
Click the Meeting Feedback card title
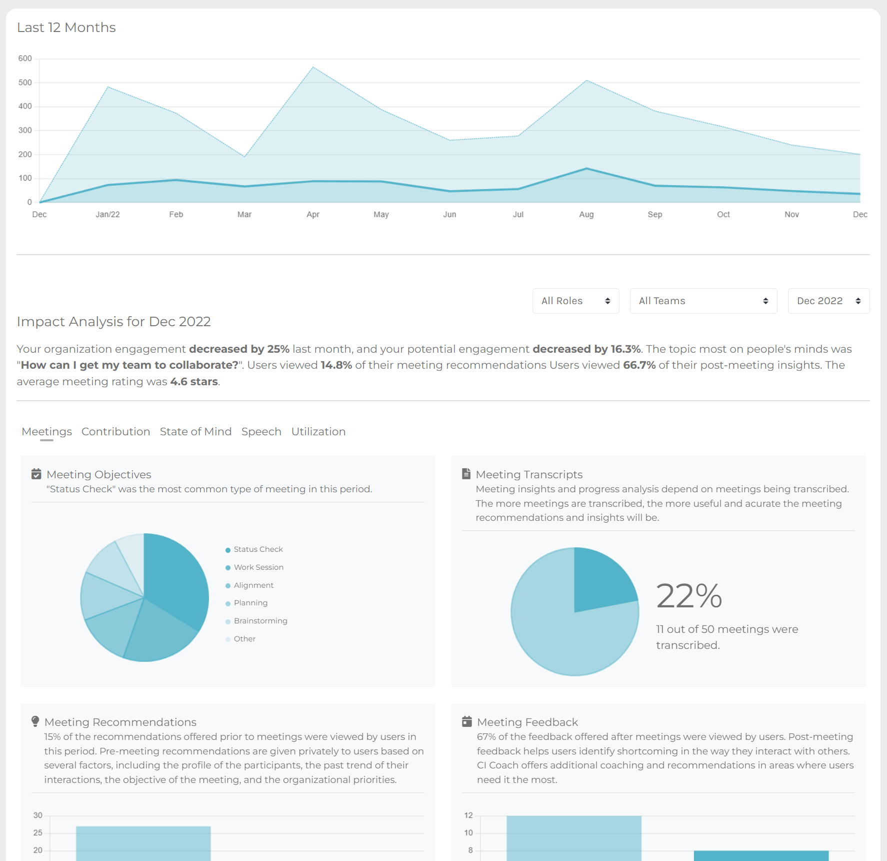tap(527, 722)
